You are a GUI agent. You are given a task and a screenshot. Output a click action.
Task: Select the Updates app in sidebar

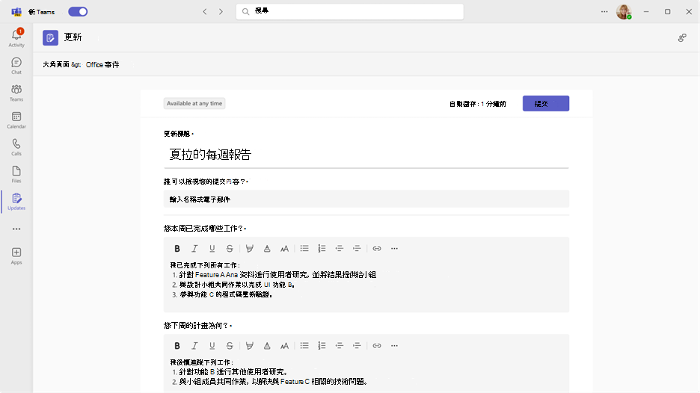[x=16, y=202]
